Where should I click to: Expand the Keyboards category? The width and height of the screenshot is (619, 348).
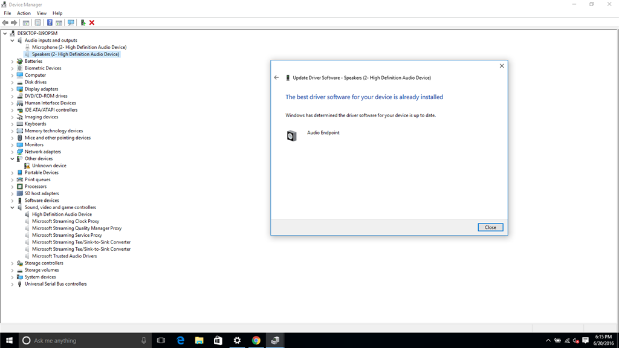click(12, 124)
